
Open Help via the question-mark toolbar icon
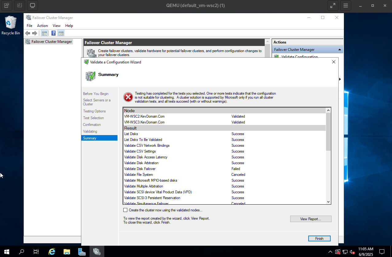(54, 33)
